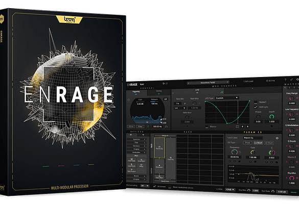299x204 pixels.
Task: Click the Q Depth macro knob
Action: tap(292, 146)
